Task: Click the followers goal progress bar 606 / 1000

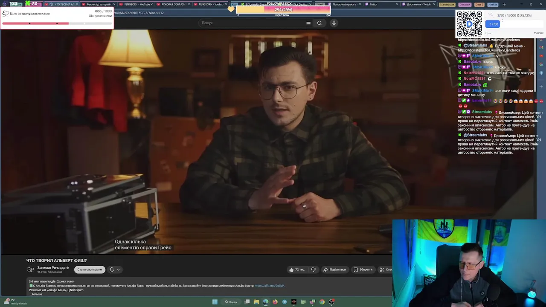Action: pyautogui.click(x=57, y=23)
